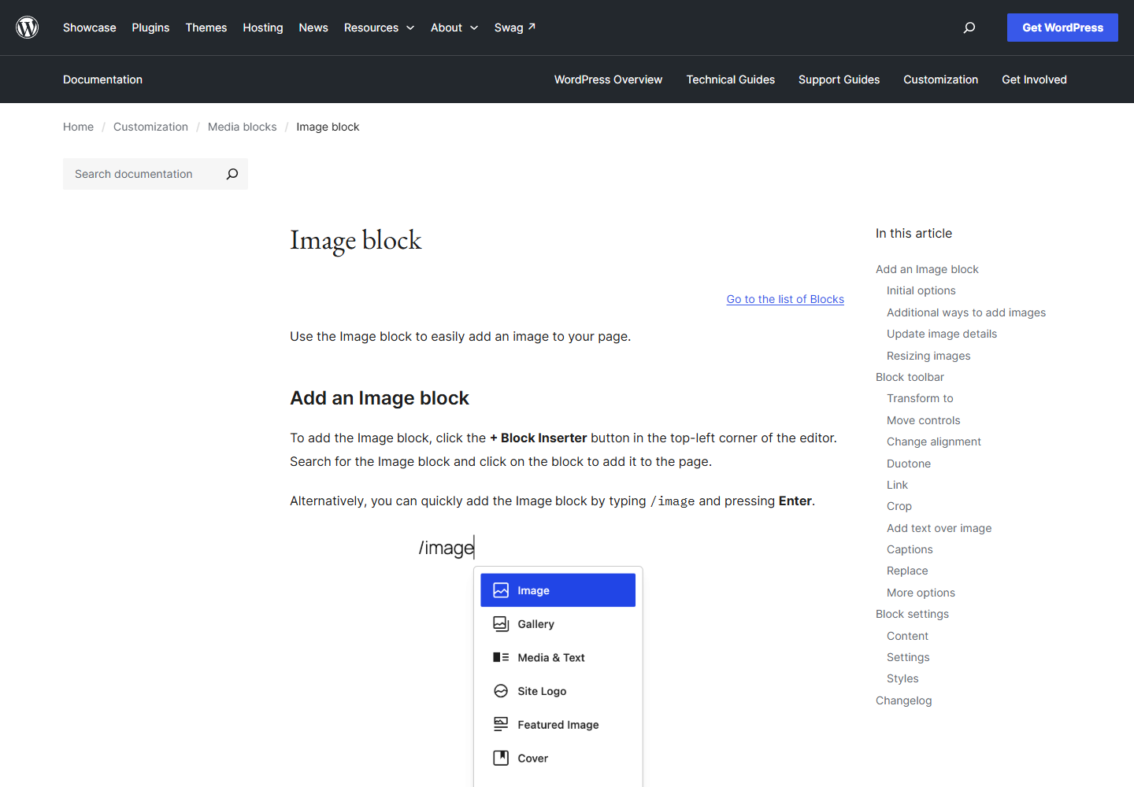The height and width of the screenshot is (787, 1134).
Task: Go to the News page
Action: point(313,28)
